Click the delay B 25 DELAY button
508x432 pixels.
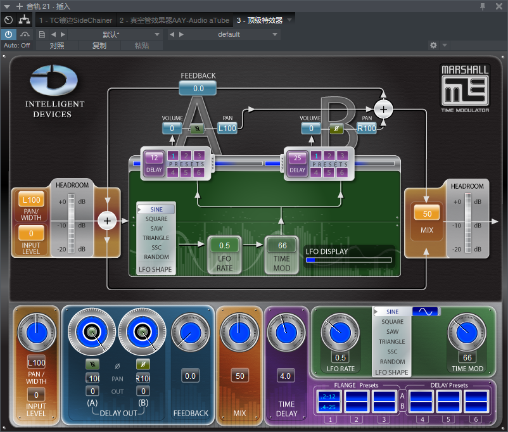(298, 163)
